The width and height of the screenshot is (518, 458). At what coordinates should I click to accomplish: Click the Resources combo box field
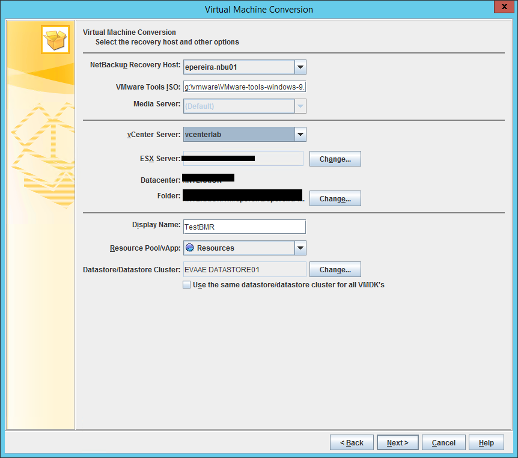pyautogui.click(x=245, y=248)
